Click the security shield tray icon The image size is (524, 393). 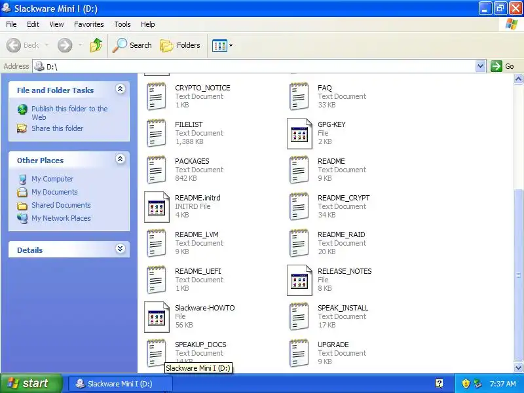(466, 384)
